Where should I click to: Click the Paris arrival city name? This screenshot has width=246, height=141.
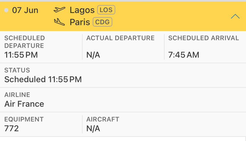(x=80, y=22)
